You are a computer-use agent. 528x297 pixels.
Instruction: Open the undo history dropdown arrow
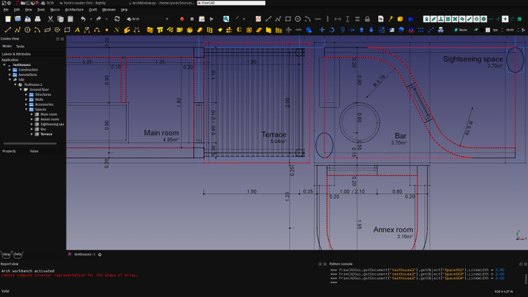pyautogui.click(x=91, y=19)
